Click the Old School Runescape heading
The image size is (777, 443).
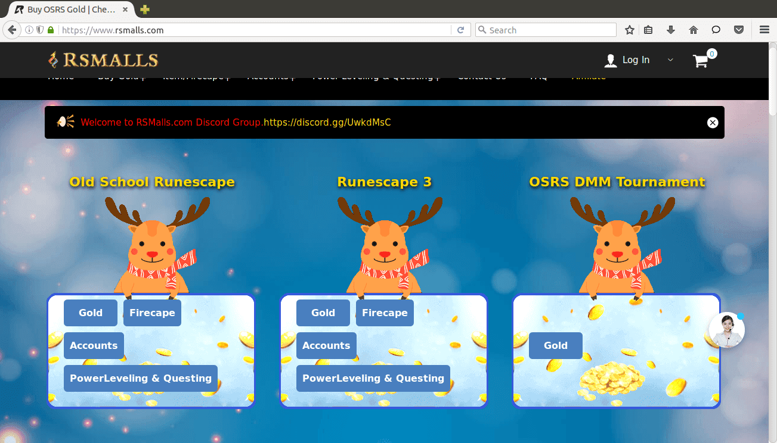pyautogui.click(x=152, y=182)
